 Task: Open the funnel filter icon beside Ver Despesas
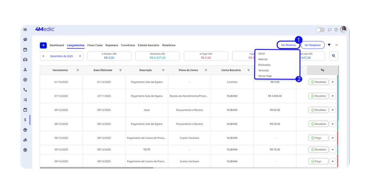(329, 45)
